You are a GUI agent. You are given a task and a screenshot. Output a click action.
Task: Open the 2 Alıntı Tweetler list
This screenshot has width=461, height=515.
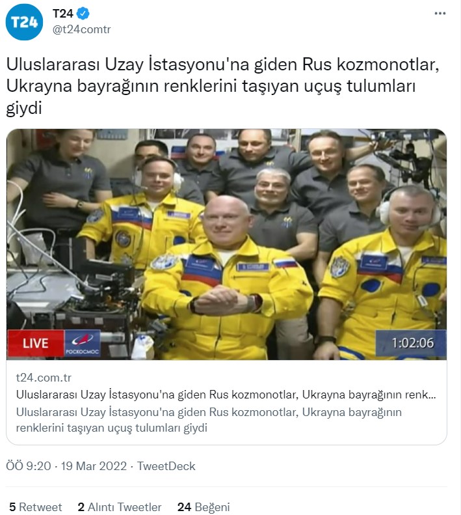tap(120, 507)
